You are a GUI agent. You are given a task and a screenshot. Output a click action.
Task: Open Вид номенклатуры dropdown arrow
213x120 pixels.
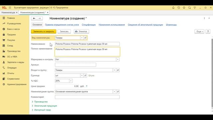tap(82, 38)
